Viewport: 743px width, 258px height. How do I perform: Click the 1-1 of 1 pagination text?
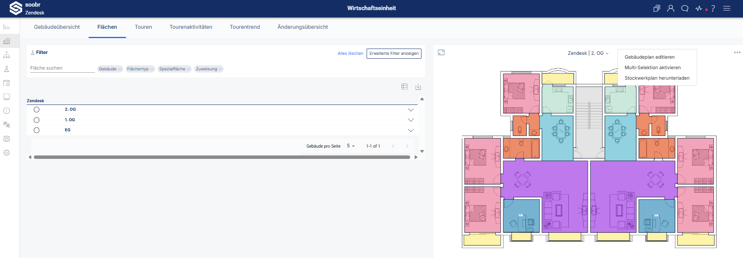pyautogui.click(x=373, y=146)
